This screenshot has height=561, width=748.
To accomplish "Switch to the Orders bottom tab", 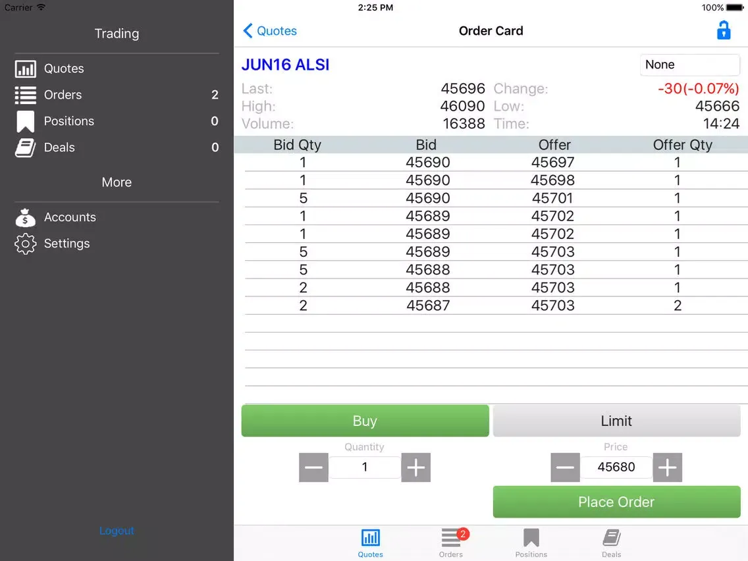I will pyautogui.click(x=451, y=543).
